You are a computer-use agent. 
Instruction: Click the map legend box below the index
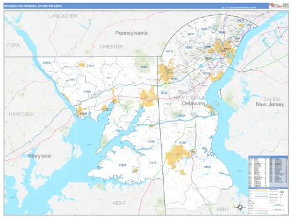pos(268,201)
